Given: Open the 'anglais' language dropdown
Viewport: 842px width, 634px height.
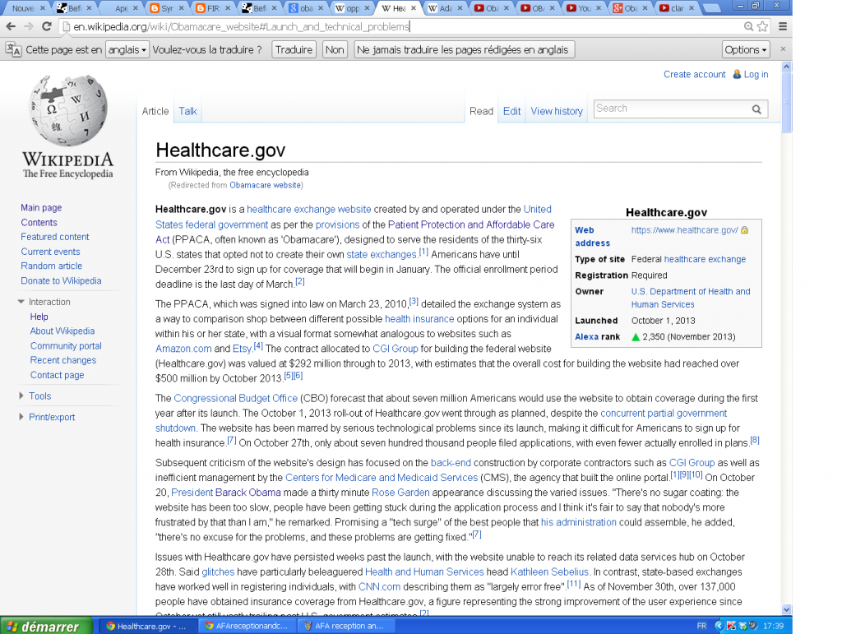Looking at the screenshot, I should 127,49.
